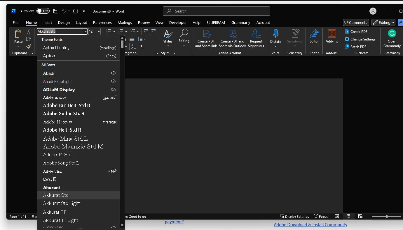Click the Save icon in title bar
Viewport: 403px width, 230px height.
56,11
